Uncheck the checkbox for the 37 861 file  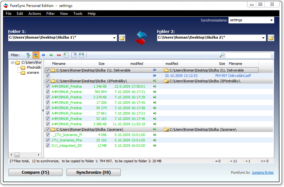coord(48,113)
